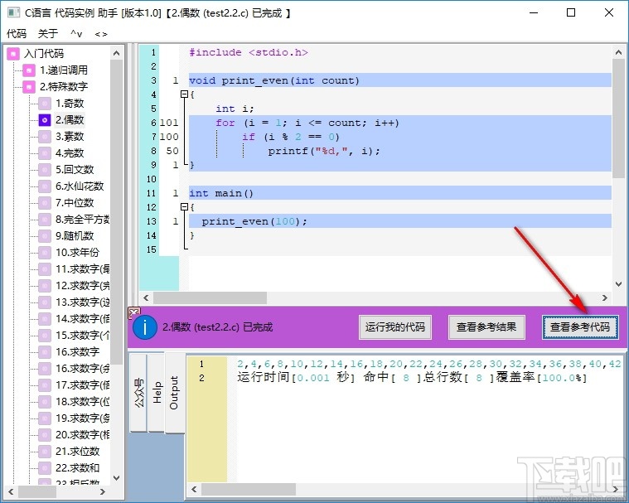Image resolution: width=629 pixels, height=503 pixels.
Task: Select tree item 16.求数字
Action: (77, 352)
